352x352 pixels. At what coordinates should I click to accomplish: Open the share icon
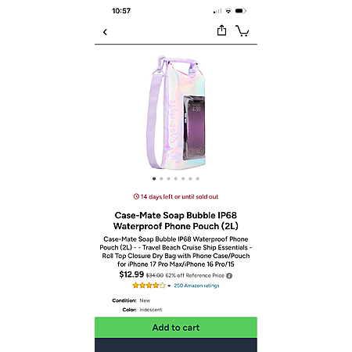click(x=221, y=31)
